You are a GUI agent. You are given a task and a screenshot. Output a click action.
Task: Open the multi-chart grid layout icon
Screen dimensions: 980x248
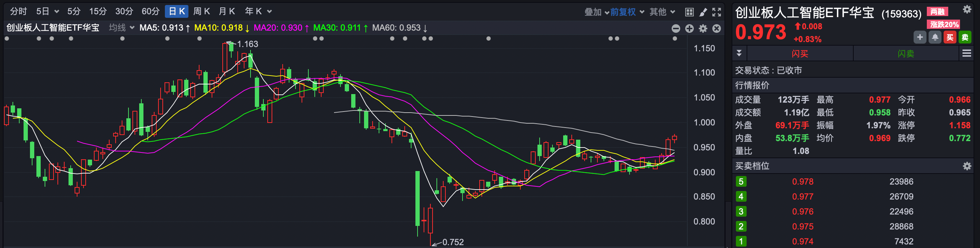coord(689,12)
